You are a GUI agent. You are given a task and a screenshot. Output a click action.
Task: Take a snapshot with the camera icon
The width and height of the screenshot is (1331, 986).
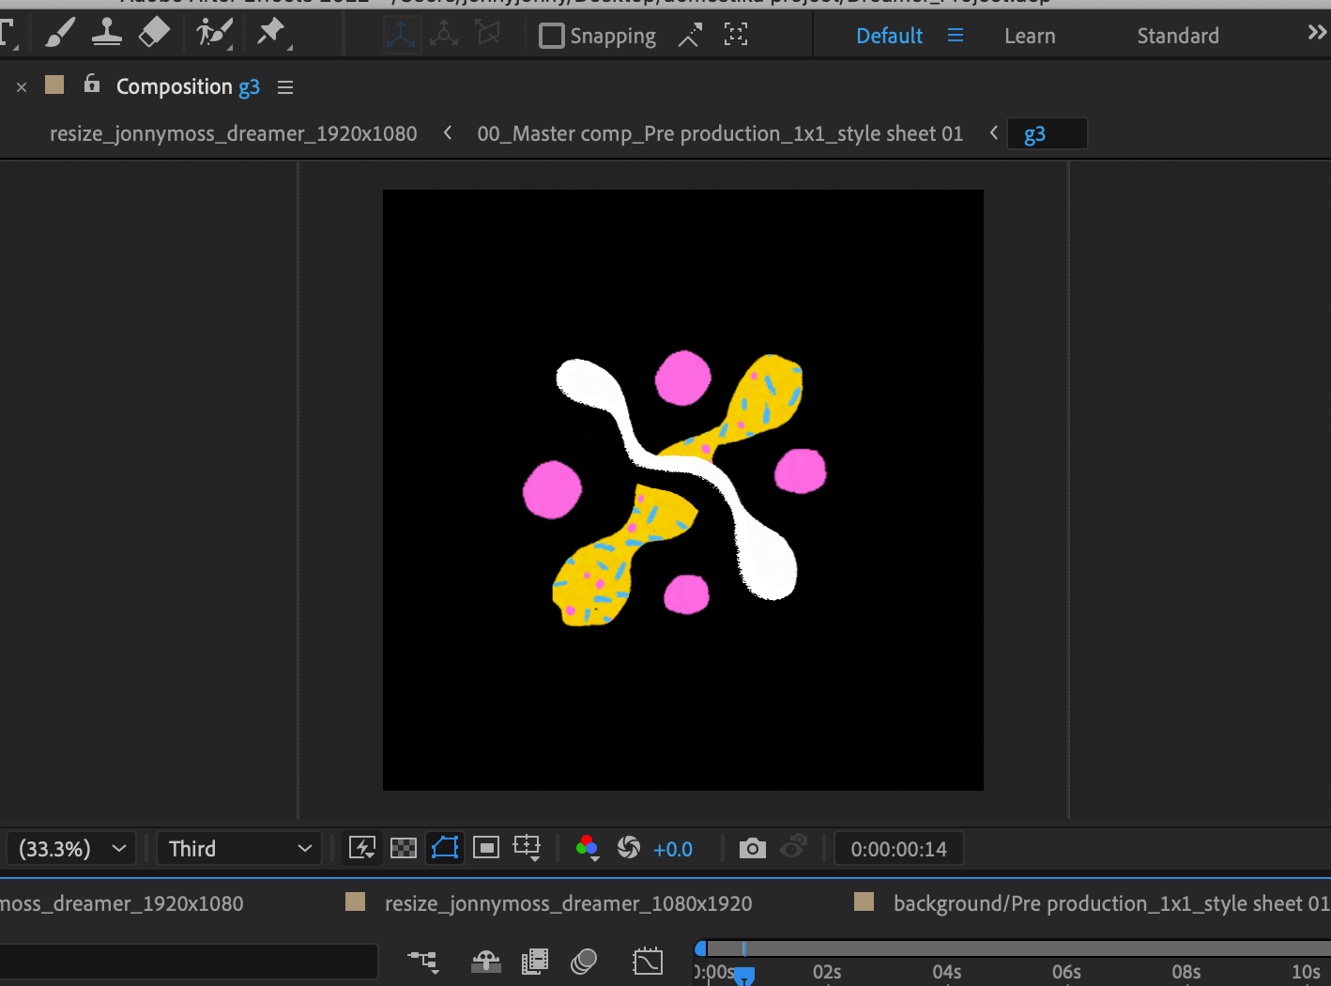point(752,849)
